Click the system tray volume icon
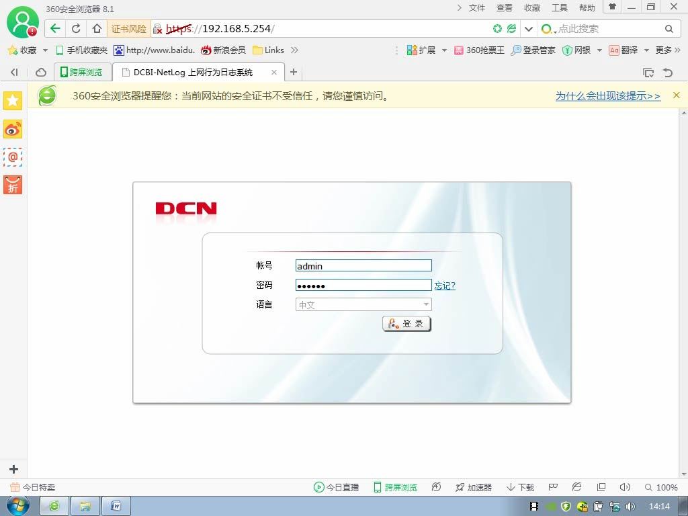The image size is (688, 516). 630,507
